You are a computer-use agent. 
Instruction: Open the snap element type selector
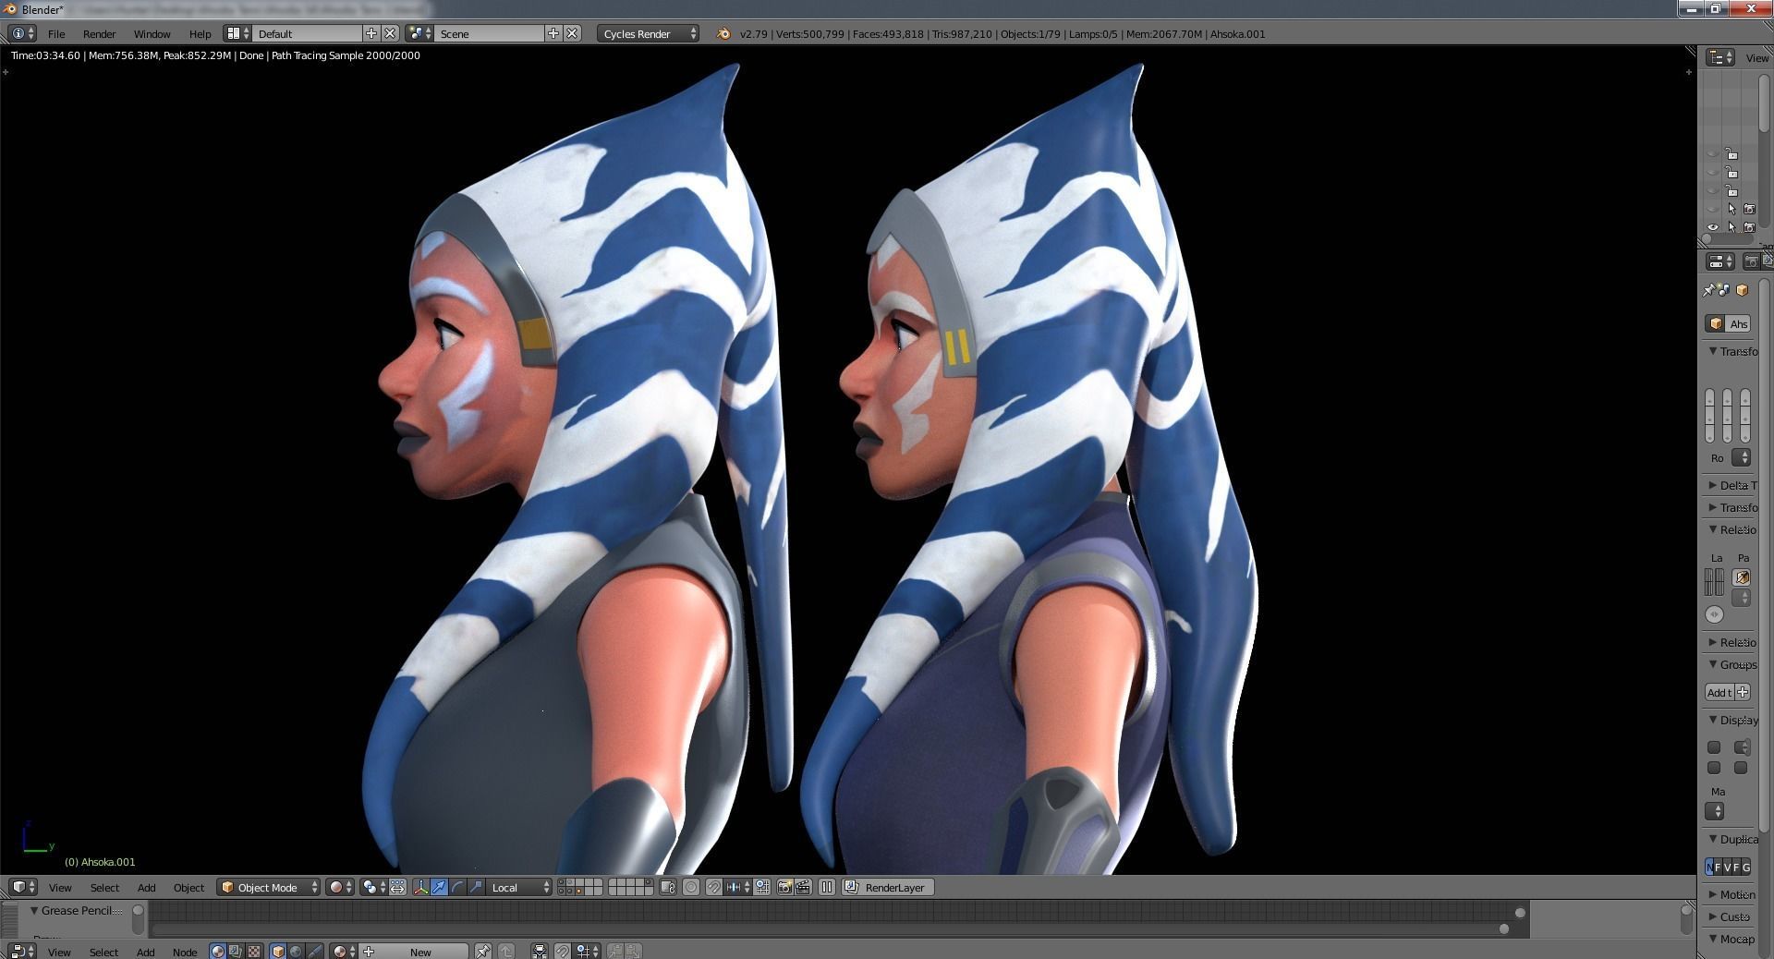(737, 888)
